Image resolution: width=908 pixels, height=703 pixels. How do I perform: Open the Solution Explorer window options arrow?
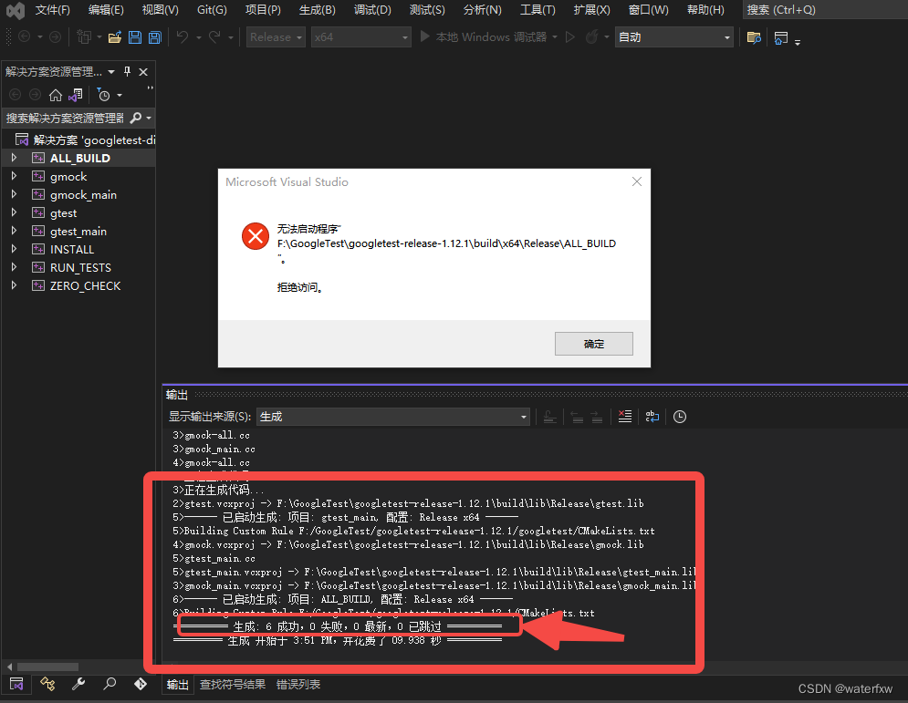(111, 72)
